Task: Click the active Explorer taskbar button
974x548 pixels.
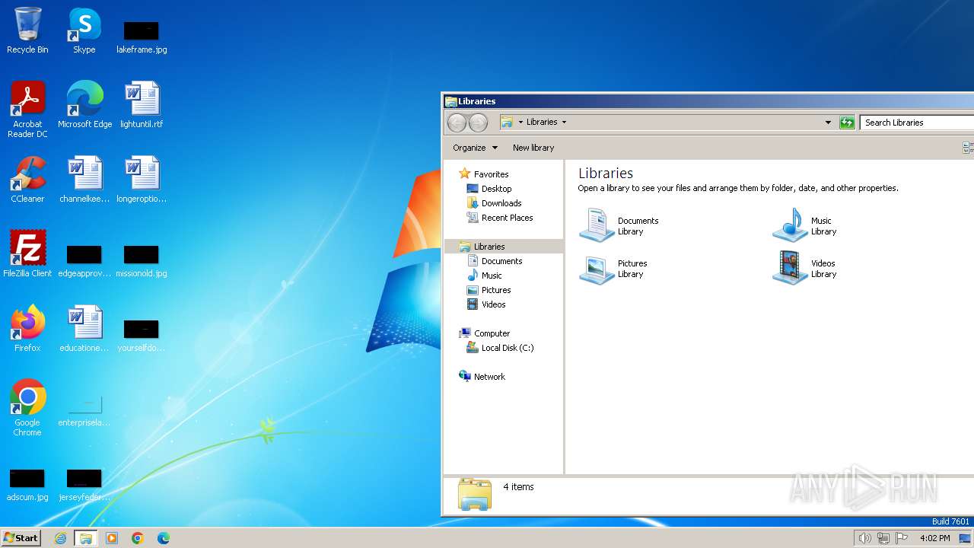Action: pyautogui.click(x=86, y=538)
